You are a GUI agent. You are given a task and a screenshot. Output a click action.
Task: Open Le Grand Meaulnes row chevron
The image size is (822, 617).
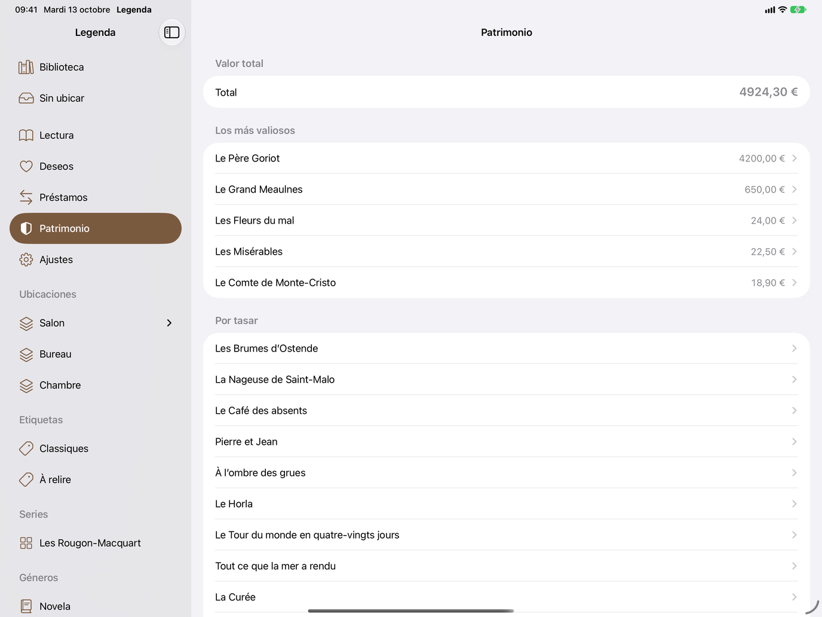795,190
